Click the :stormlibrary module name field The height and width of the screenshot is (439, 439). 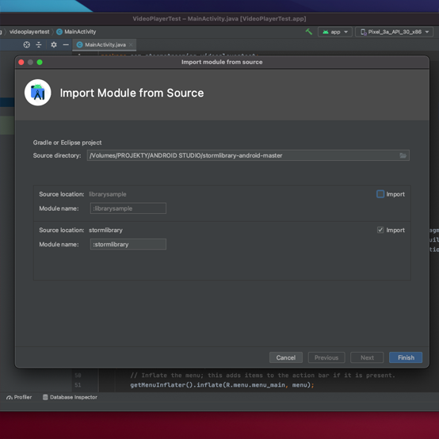click(x=128, y=244)
